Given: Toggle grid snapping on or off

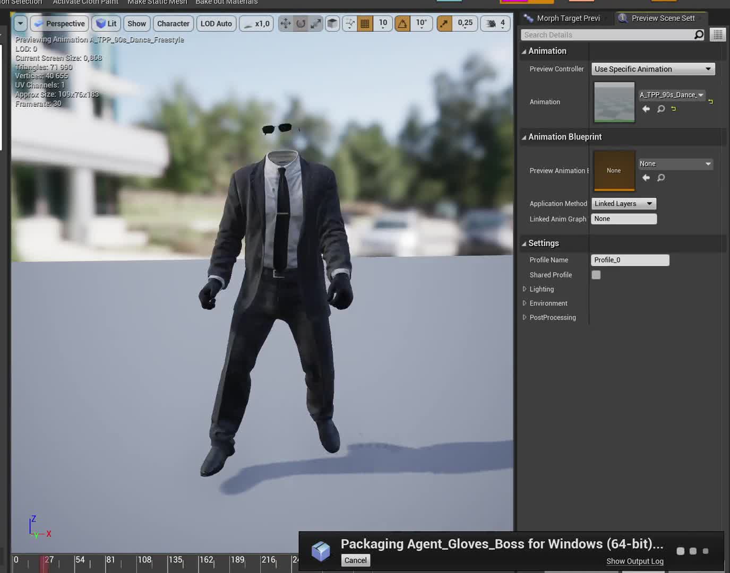Looking at the screenshot, I should [x=365, y=23].
